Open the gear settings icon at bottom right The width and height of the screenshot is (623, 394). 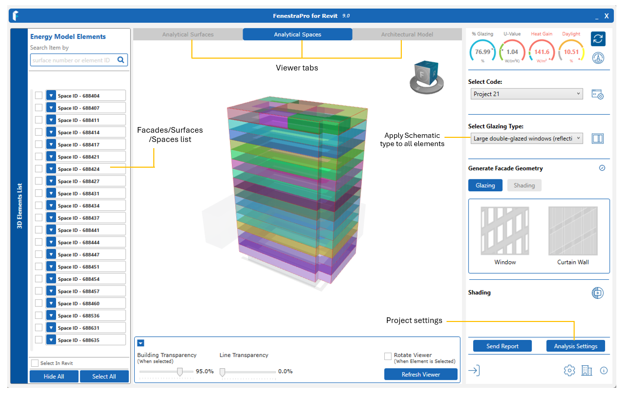click(x=568, y=370)
